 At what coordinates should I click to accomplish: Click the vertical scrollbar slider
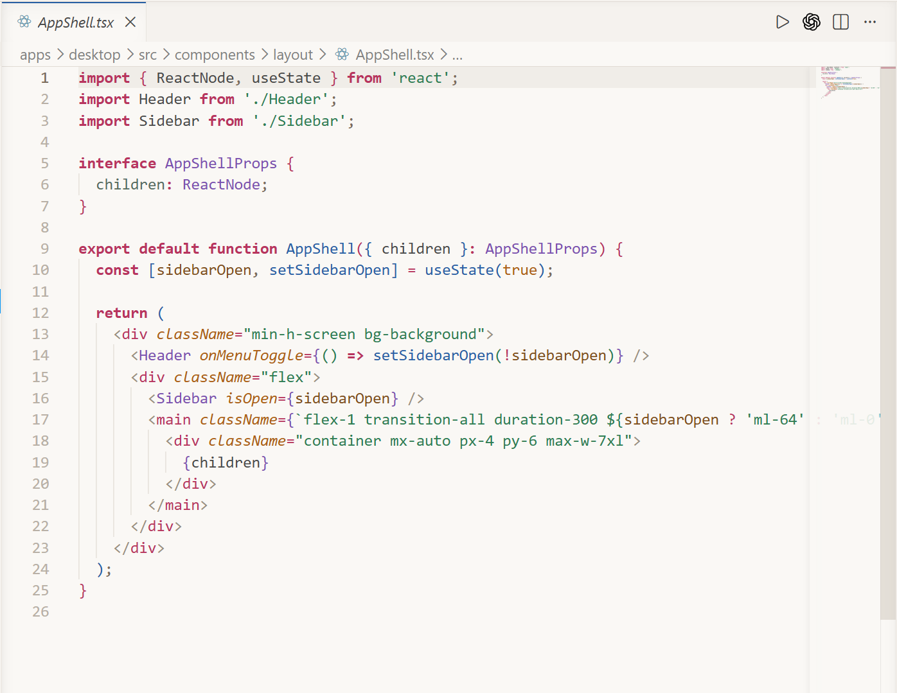click(x=888, y=344)
